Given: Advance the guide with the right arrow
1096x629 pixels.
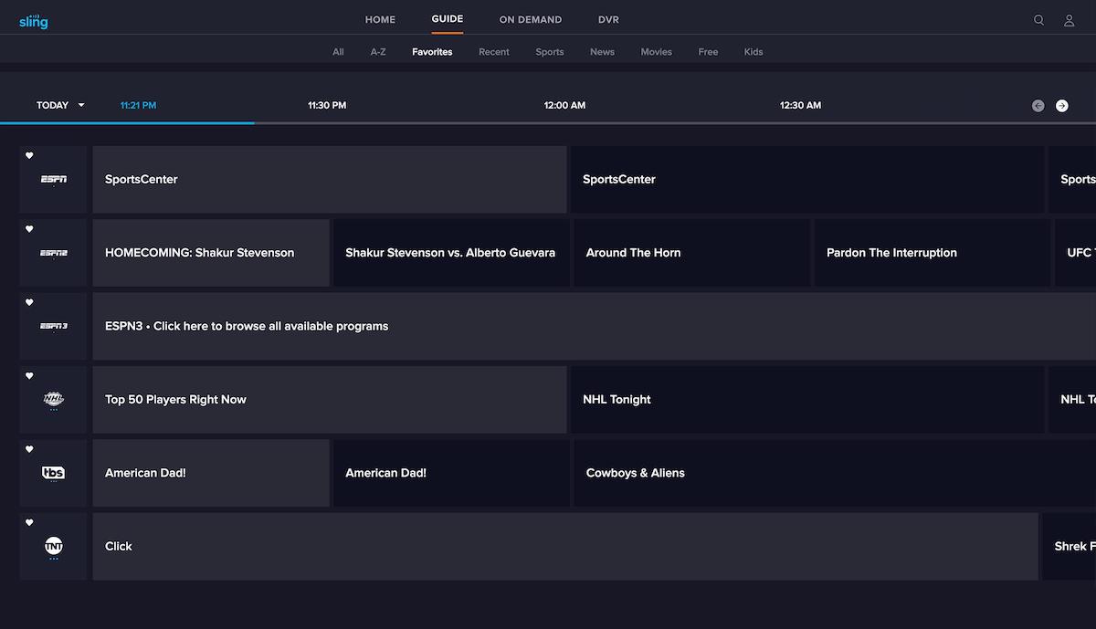Looking at the screenshot, I should click(x=1061, y=105).
